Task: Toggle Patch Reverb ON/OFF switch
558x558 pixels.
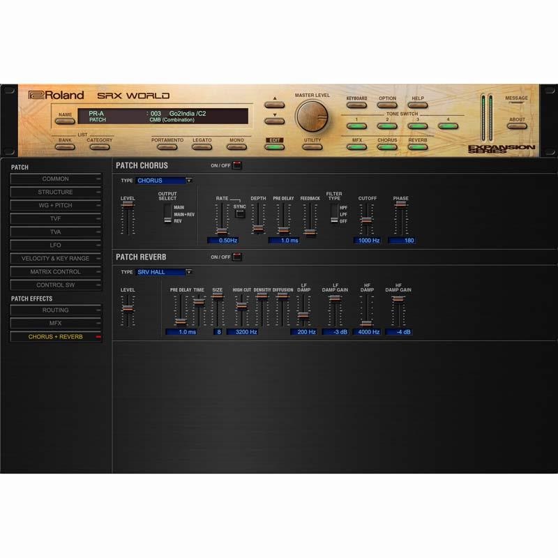Action: (x=237, y=257)
